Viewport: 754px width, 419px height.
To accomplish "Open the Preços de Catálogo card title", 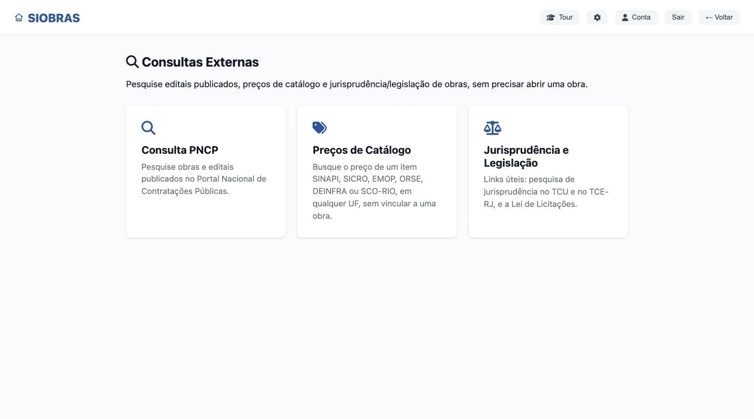I will coord(362,150).
